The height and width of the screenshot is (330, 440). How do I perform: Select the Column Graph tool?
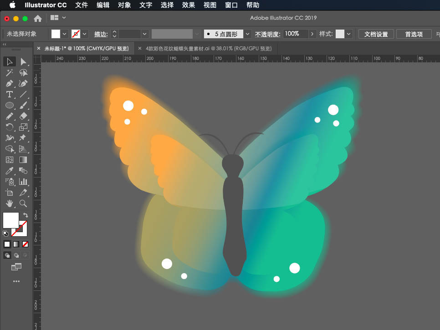[23, 182]
